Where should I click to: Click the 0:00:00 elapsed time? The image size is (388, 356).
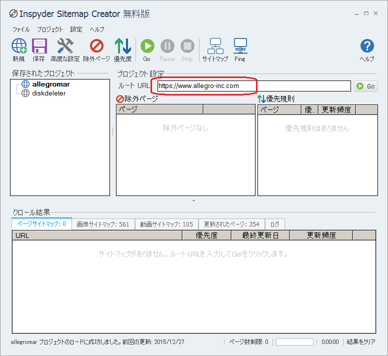coord(330,342)
